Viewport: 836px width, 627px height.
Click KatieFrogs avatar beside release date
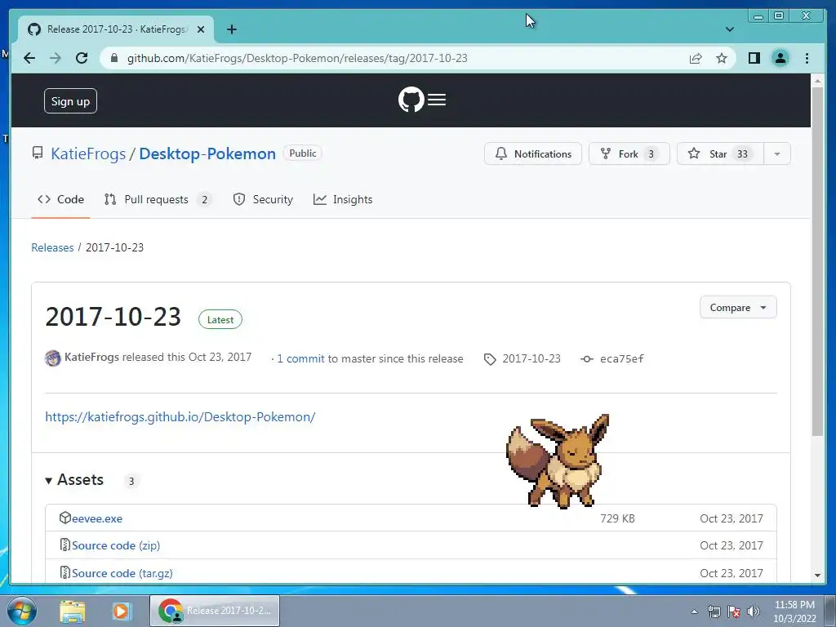click(53, 358)
